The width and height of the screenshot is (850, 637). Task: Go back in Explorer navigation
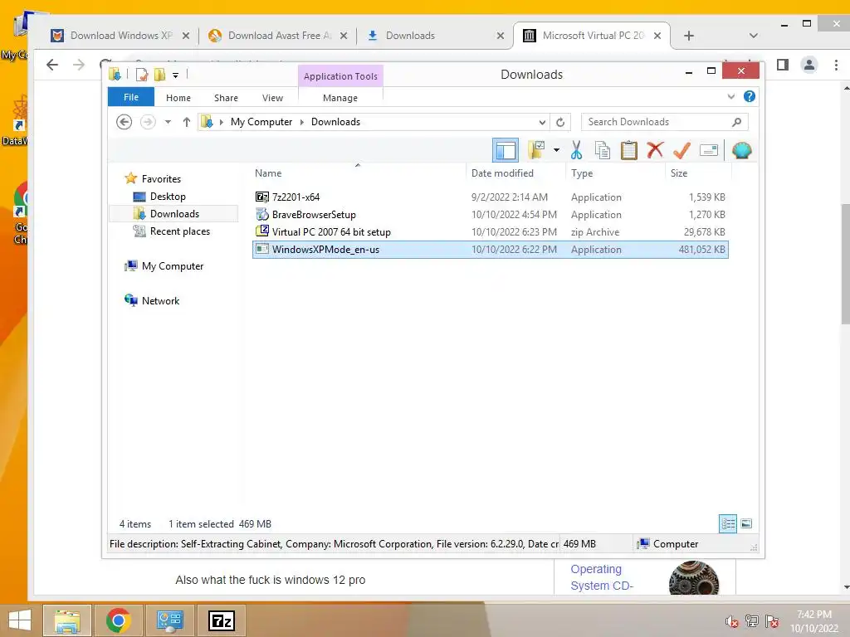point(125,122)
